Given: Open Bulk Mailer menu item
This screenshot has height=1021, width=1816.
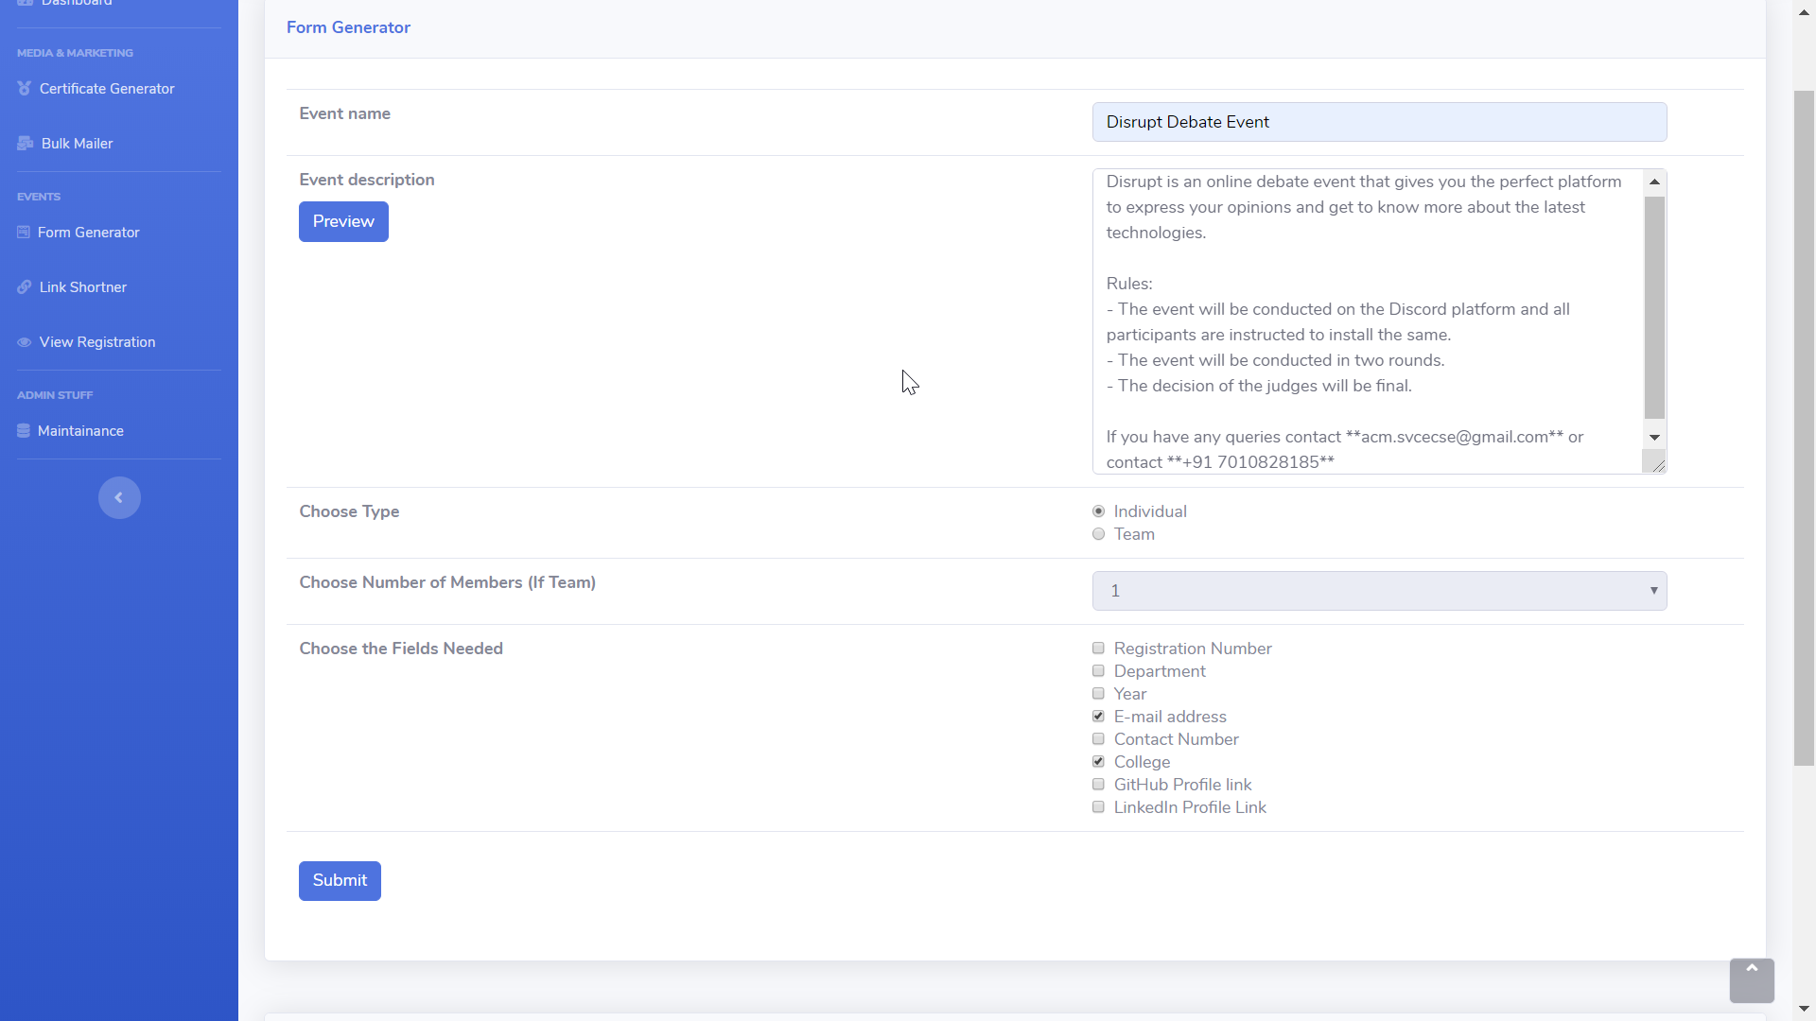Looking at the screenshot, I should [x=77, y=144].
